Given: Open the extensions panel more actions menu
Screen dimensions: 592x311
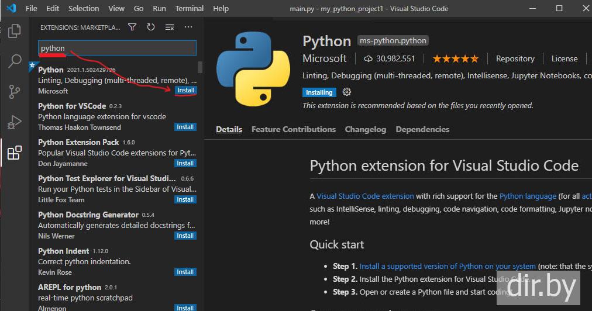Looking at the screenshot, I should coord(188,27).
